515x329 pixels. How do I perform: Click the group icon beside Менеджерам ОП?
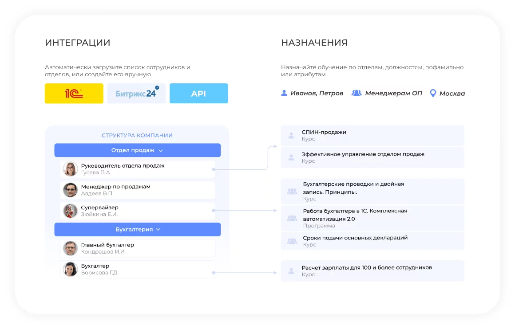(x=357, y=94)
